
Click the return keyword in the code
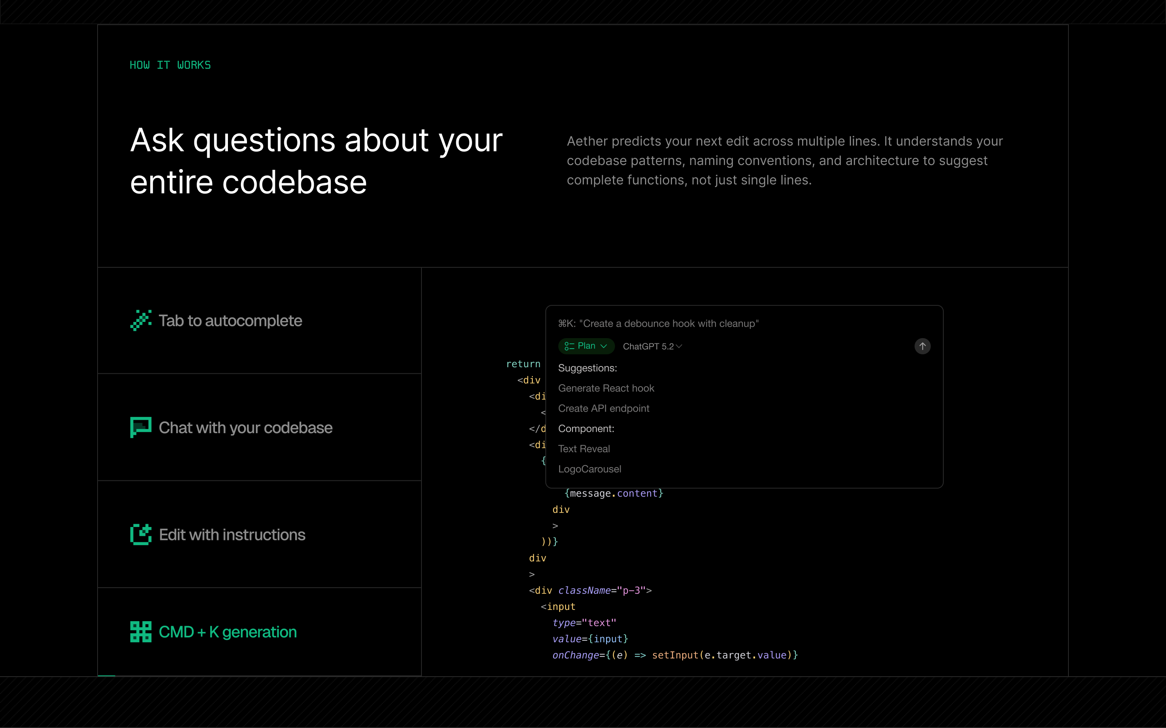pyautogui.click(x=523, y=364)
